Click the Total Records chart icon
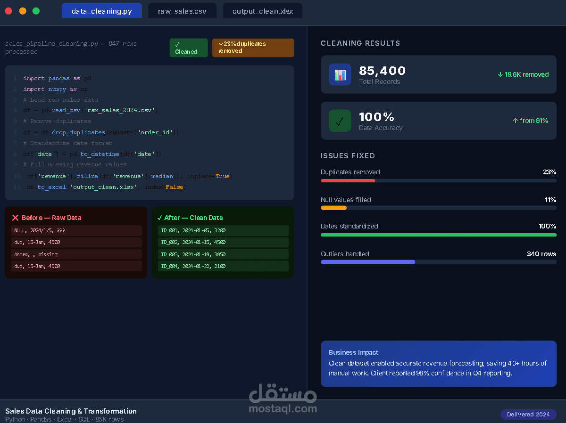 click(x=340, y=74)
